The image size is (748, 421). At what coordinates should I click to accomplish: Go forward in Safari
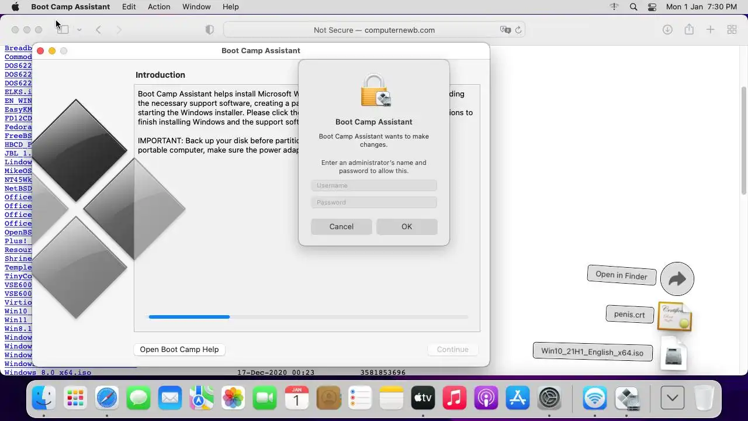tap(119, 30)
